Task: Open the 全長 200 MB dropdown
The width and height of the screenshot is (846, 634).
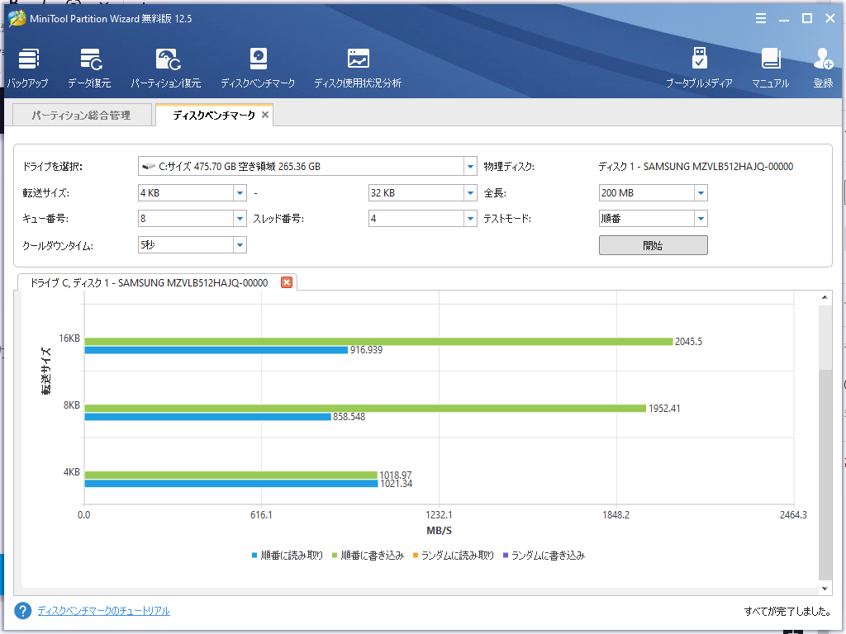Action: click(701, 193)
